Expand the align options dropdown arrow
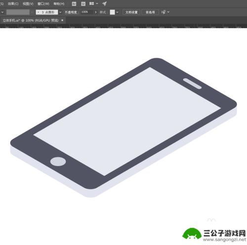 (x=168, y=12)
